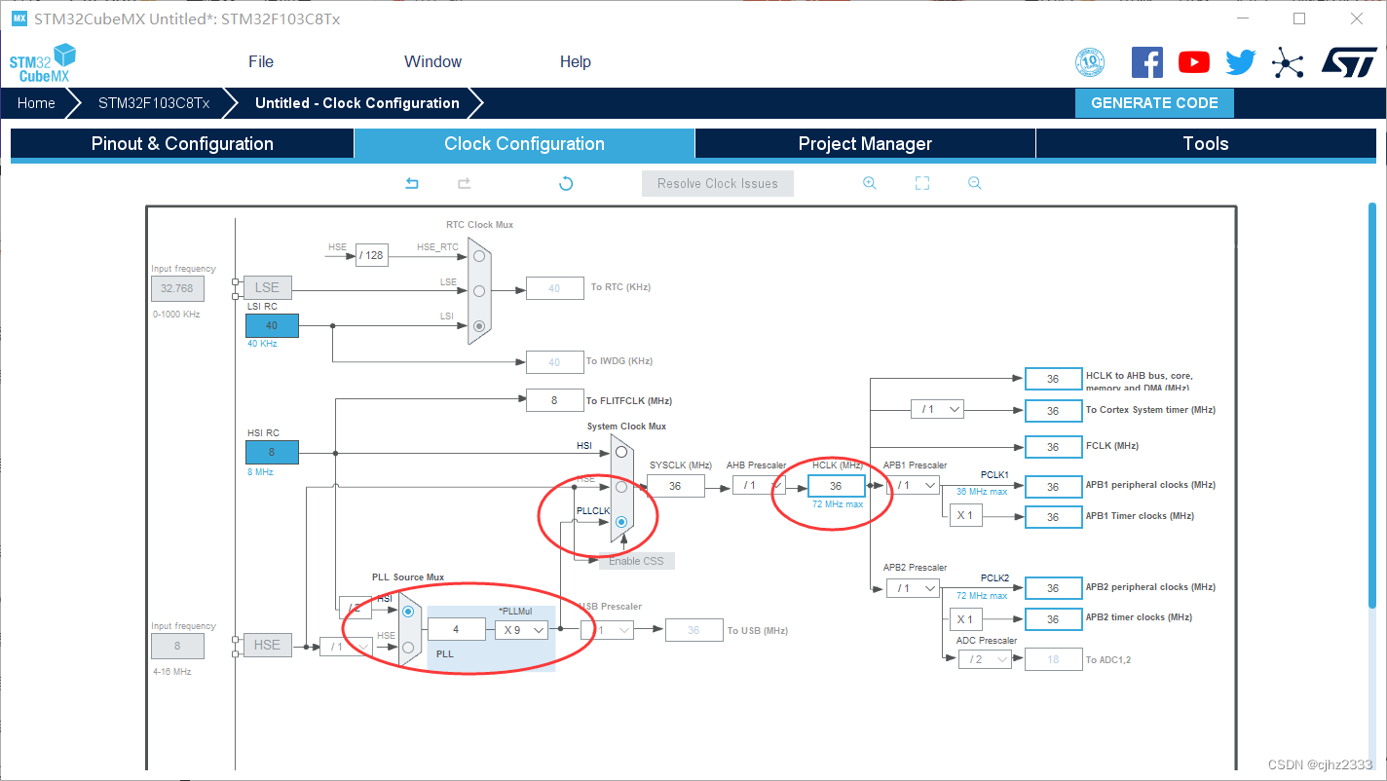Open the Cortex System timer prescaler dropdown
The width and height of the screenshot is (1387, 781).
[937, 410]
